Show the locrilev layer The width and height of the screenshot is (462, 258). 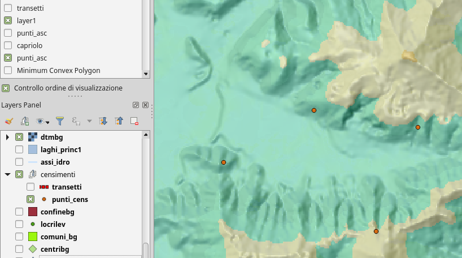coord(19,224)
